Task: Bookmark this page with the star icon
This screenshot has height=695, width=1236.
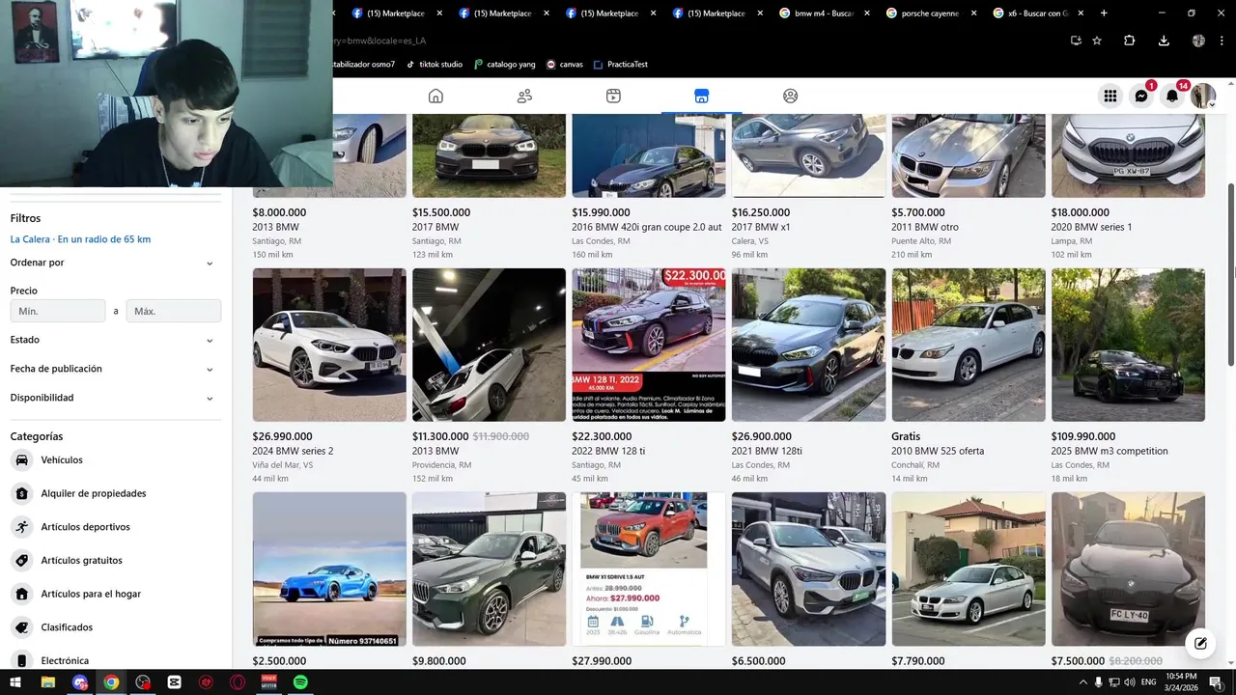Action: [1097, 41]
